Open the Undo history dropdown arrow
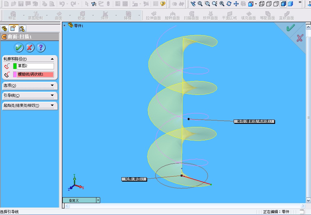 (67, 4)
